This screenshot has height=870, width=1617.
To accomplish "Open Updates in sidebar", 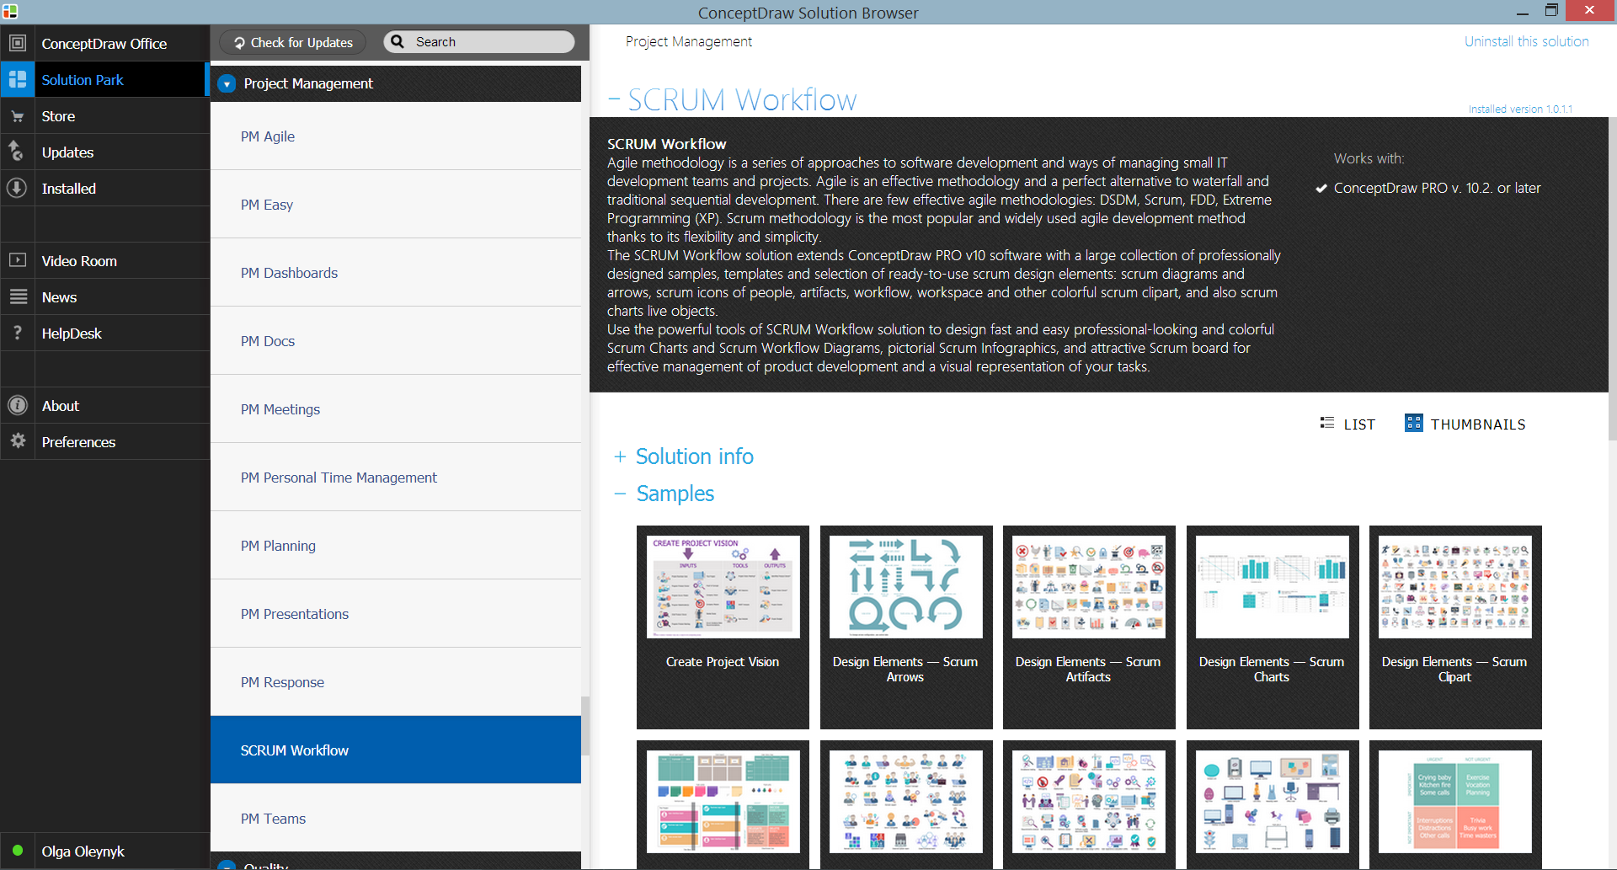I will 104,152.
